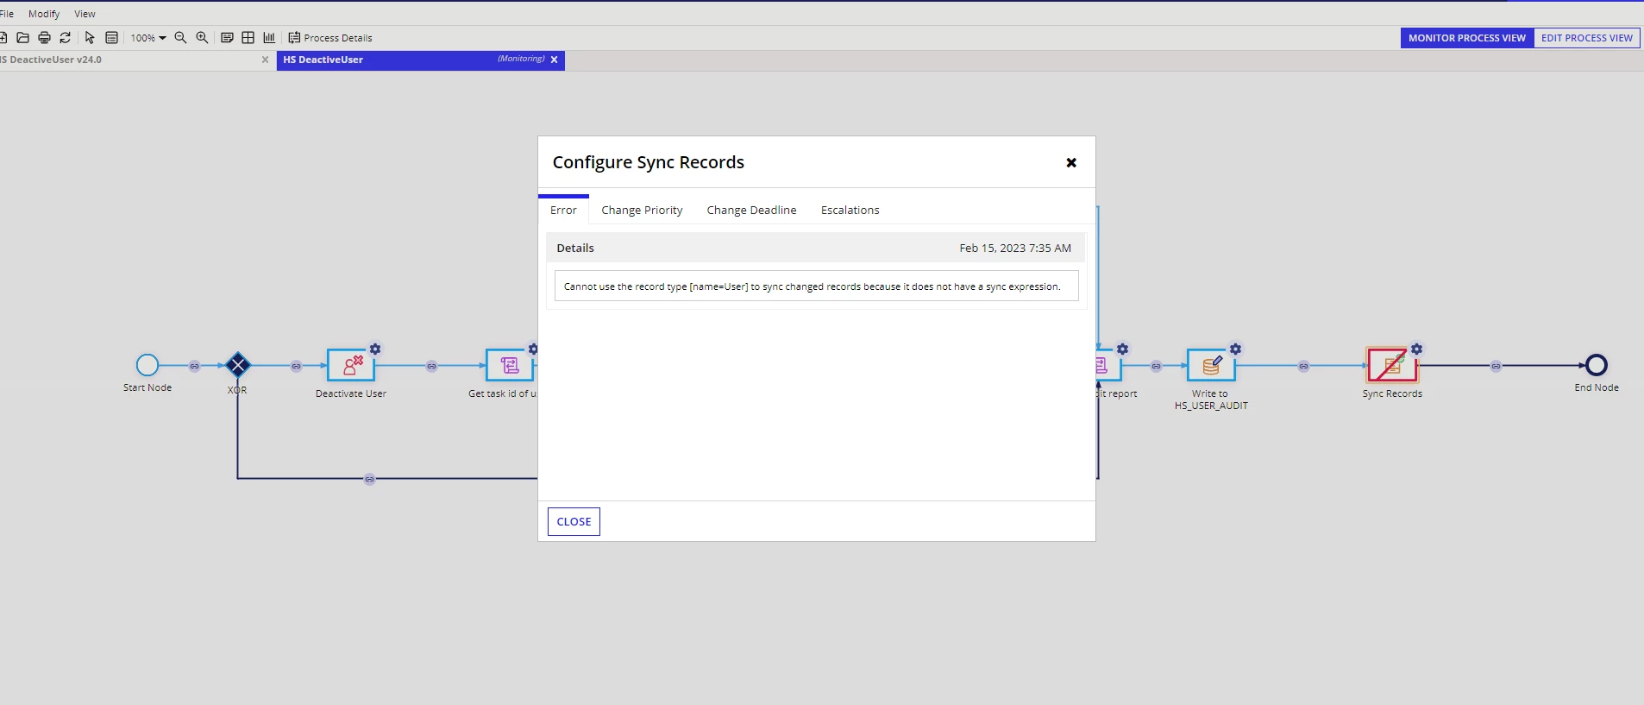Open Process Details from the toolbar

pyautogui.click(x=330, y=38)
